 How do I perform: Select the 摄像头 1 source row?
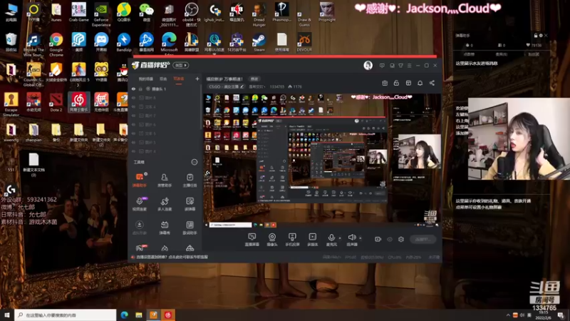[x=165, y=88]
